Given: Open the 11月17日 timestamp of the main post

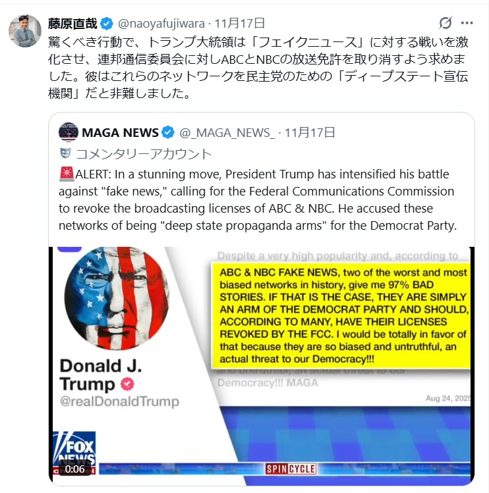Looking at the screenshot, I should pyautogui.click(x=240, y=24).
